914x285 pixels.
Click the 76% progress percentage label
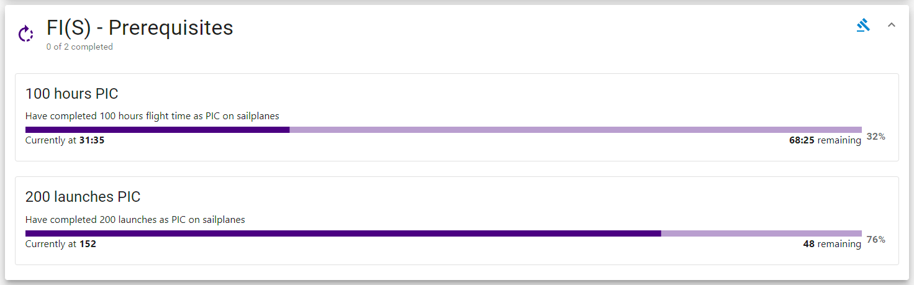coord(876,240)
